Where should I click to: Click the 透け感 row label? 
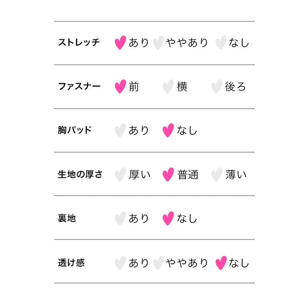pos(71,263)
